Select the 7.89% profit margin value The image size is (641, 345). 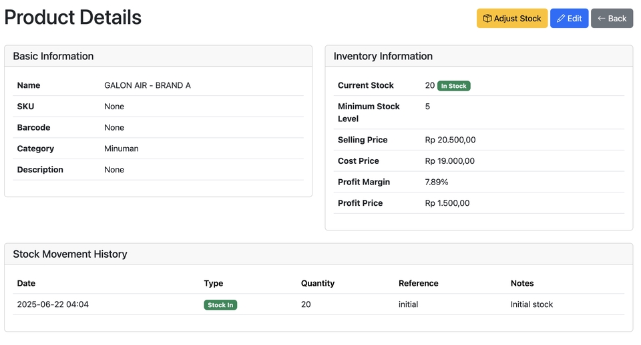(x=437, y=182)
